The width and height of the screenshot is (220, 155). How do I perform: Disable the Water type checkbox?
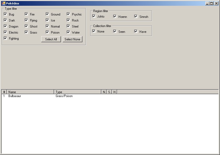(x=68, y=32)
